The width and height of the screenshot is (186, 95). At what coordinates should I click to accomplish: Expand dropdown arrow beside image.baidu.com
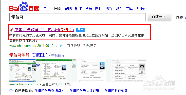coord(37,85)
